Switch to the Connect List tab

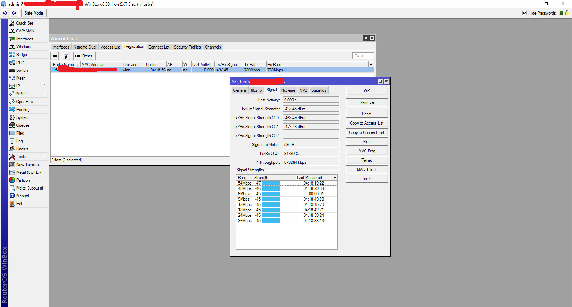pyautogui.click(x=159, y=47)
